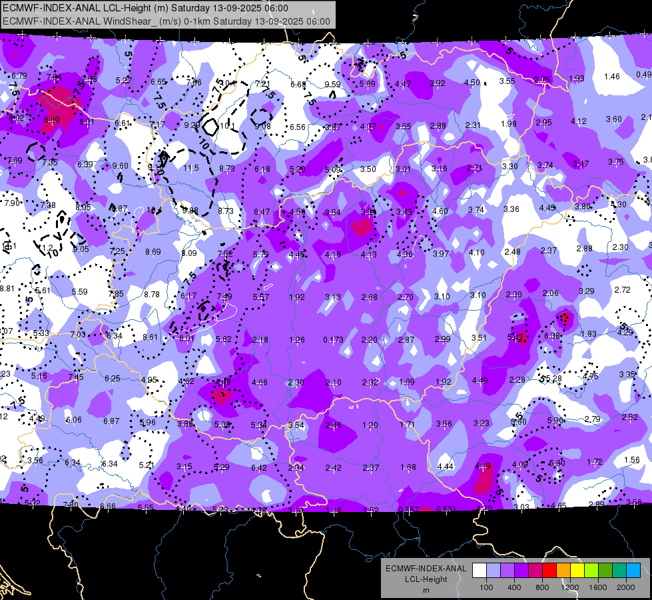
Task: Click the wind shear value 9.59
Action: 332,84
